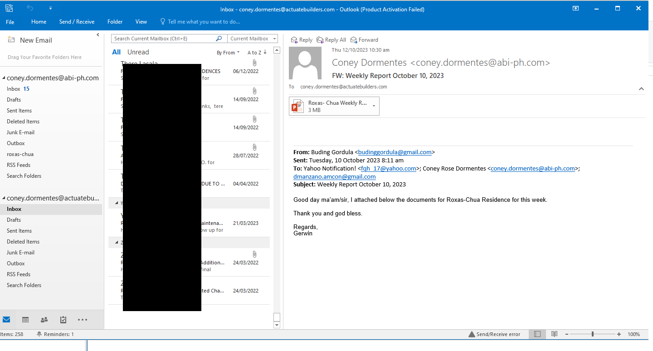Click the zoom in plus button
The image size is (653, 351).
tap(619, 334)
